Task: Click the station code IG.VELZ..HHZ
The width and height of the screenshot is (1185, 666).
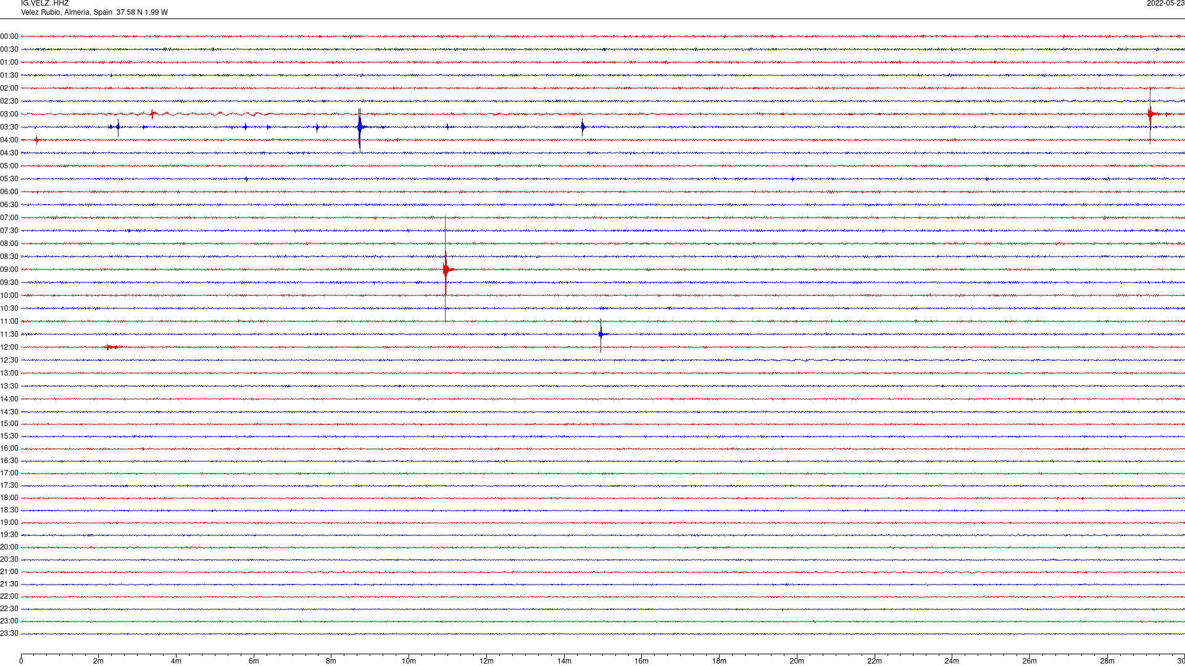Action: (x=44, y=3)
